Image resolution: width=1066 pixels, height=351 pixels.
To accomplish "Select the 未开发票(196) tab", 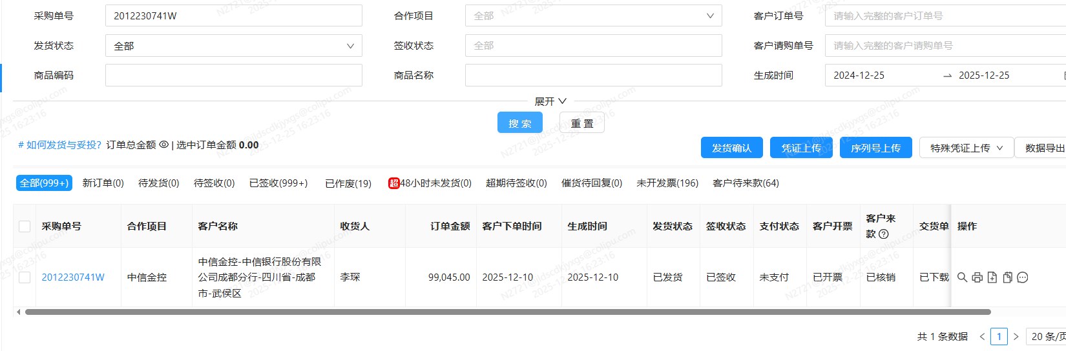I will [x=667, y=183].
